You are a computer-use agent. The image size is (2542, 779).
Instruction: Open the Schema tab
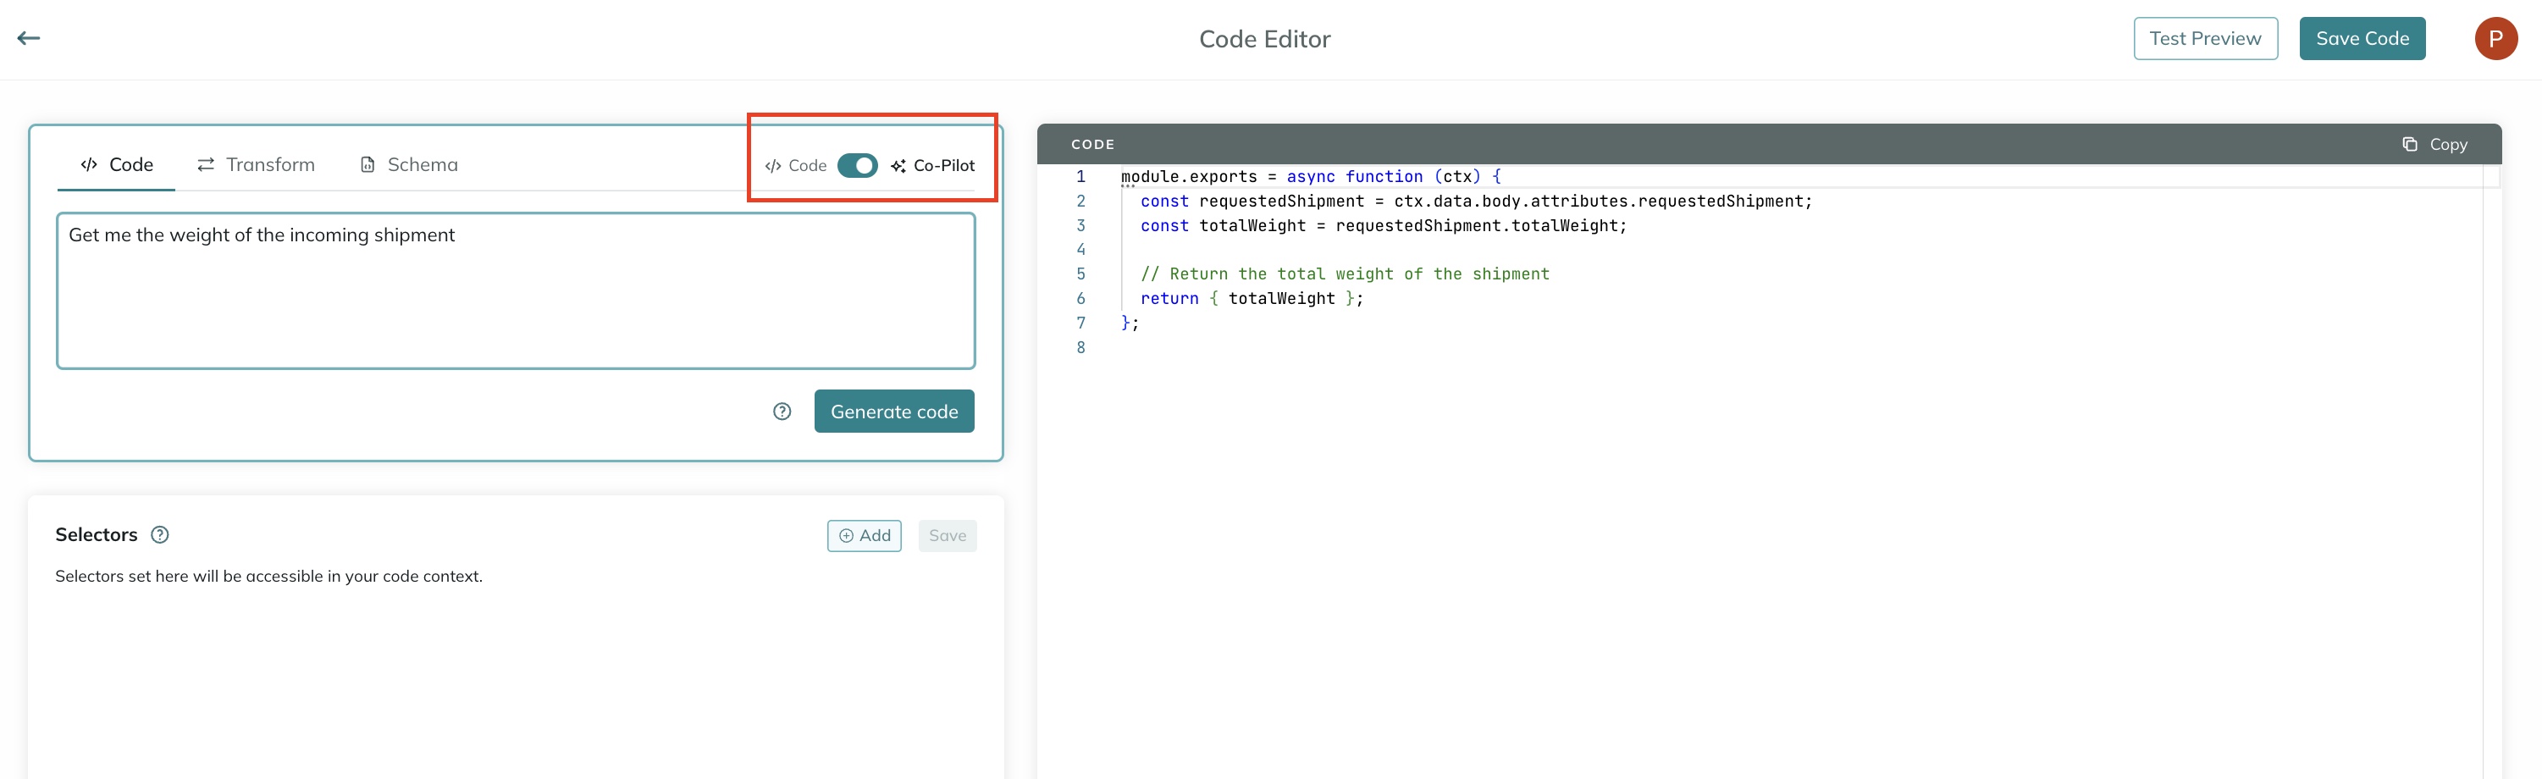[410, 165]
